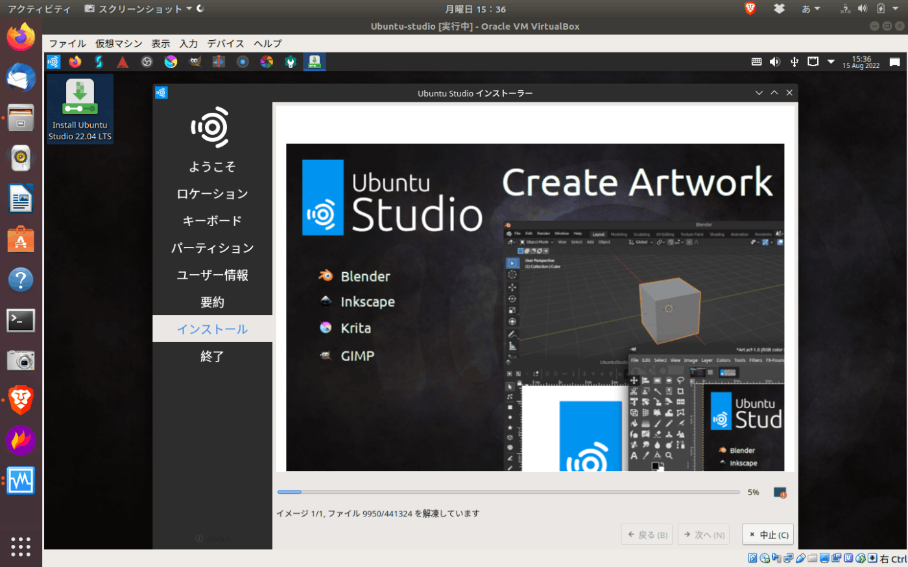Select the active installer task in VM panel
This screenshot has width=908, height=567.
(x=314, y=62)
